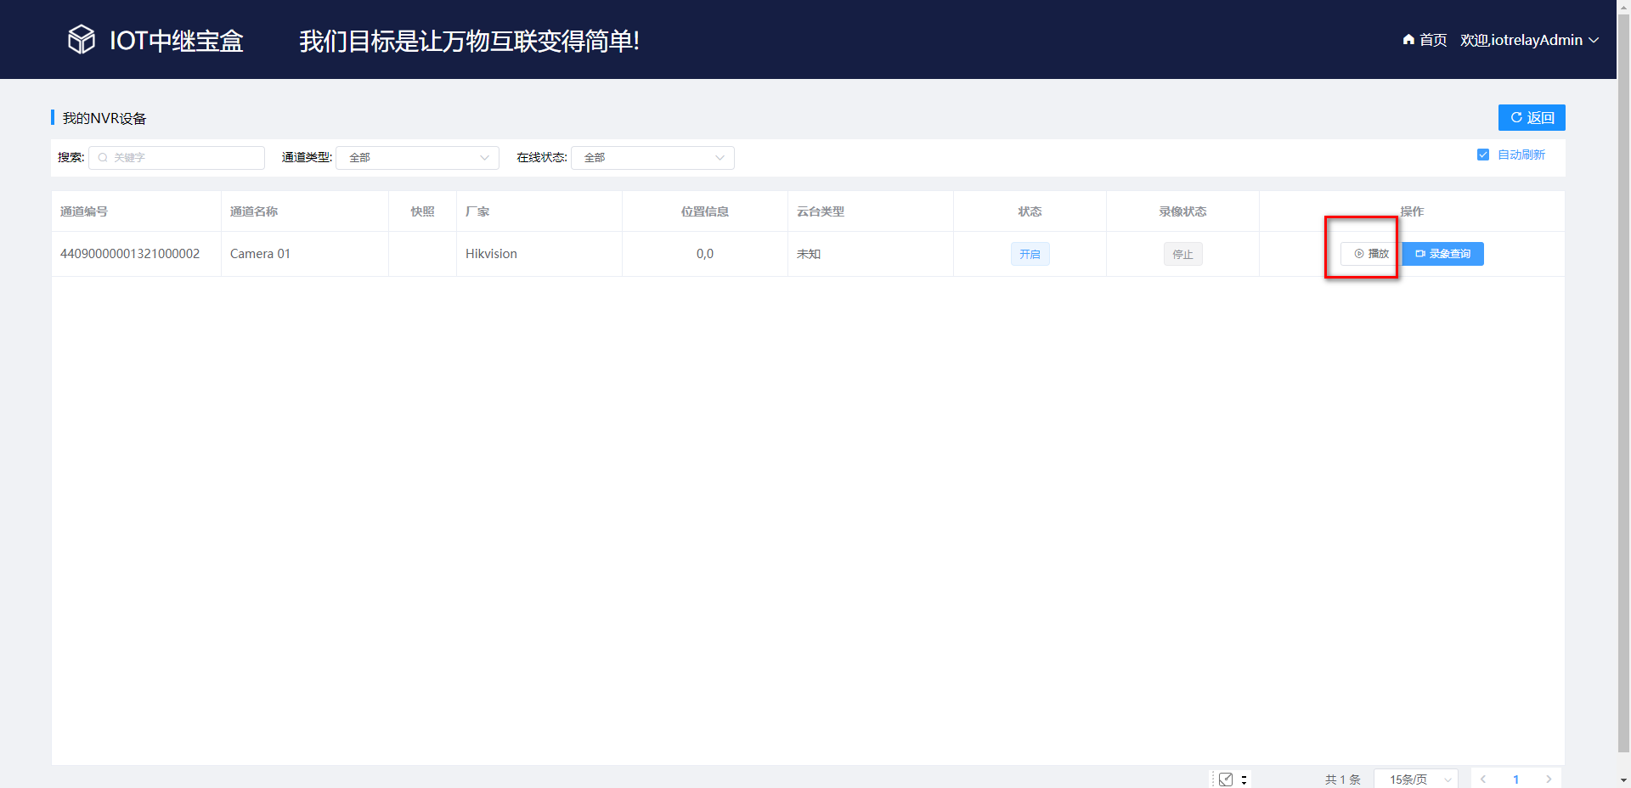The width and height of the screenshot is (1631, 788).
Task: Click the checkbox settings icon at bottom left
Action: (x=1226, y=779)
